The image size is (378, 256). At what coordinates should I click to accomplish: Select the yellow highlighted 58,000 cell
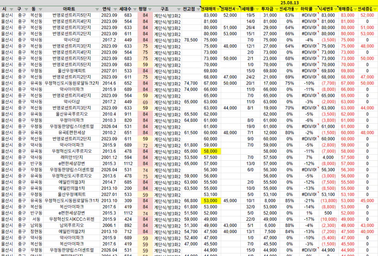coord(211,151)
